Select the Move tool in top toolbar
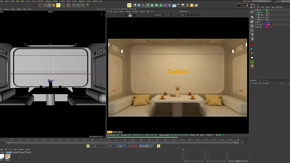This screenshot has height=163, width=290. 45,5
